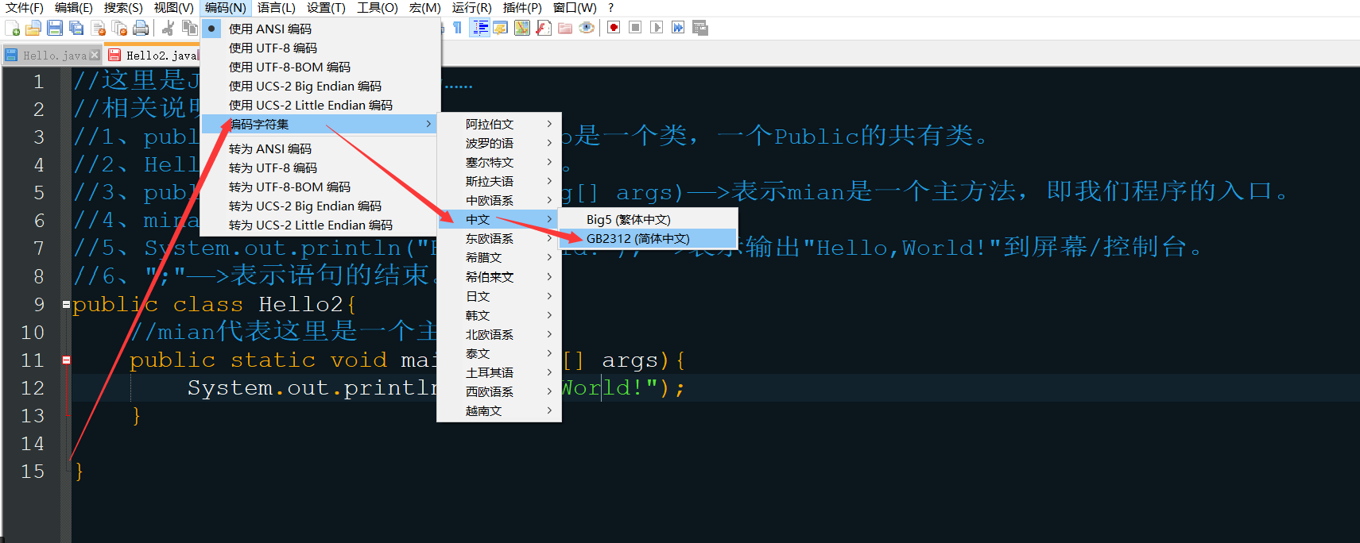The image size is (1360, 543).
Task: Select GB2312 (简体中文) encoding
Action: pos(648,238)
